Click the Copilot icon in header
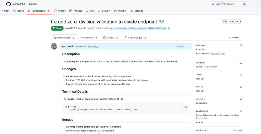The image size is (261, 134). click(x=244, y=4)
